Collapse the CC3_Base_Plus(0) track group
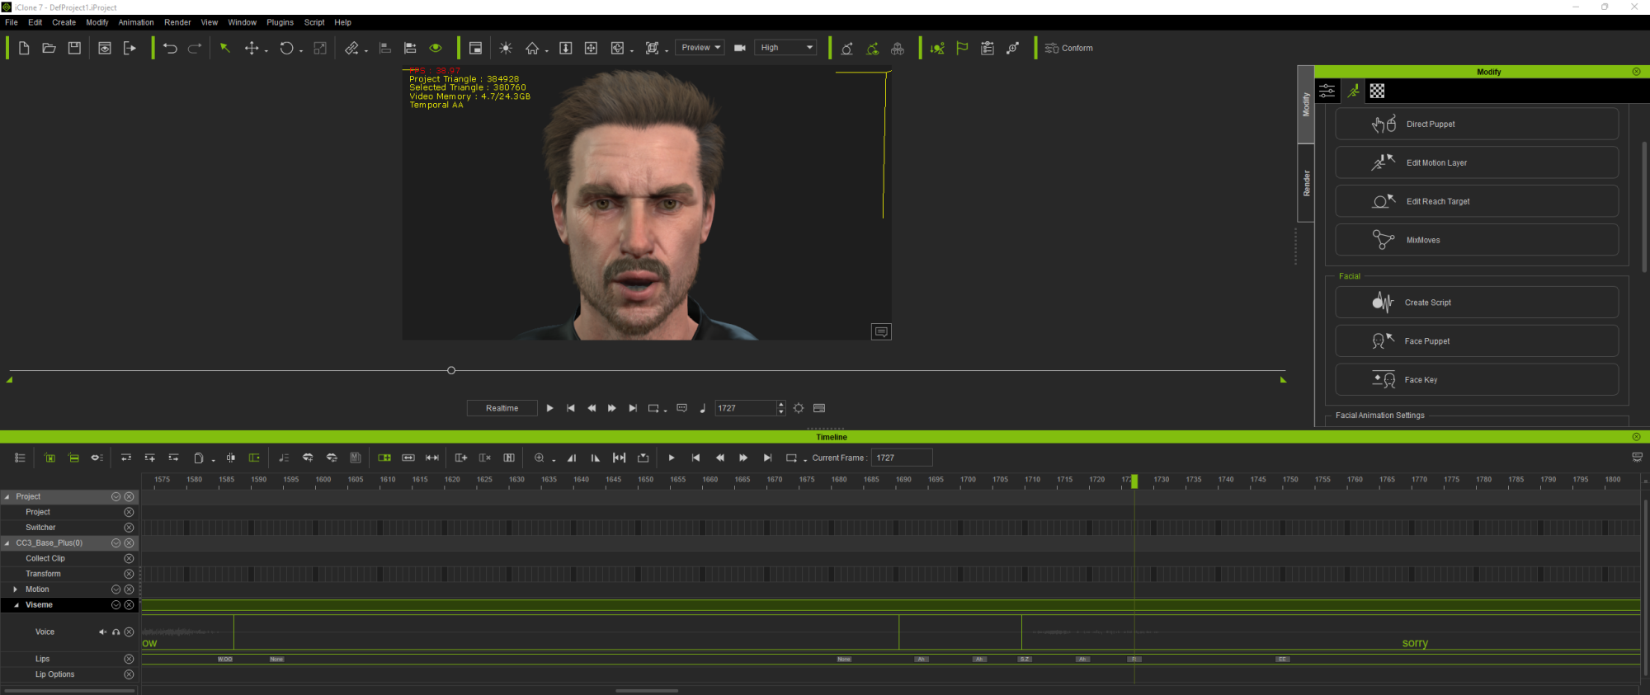1650x695 pixels. pyautogui.click(x=7, y=543)
